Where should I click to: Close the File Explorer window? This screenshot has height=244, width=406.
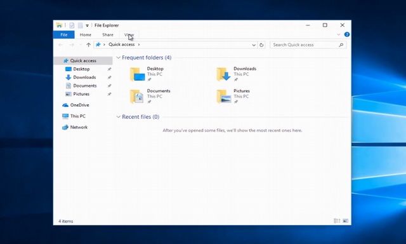click(343, 25)
